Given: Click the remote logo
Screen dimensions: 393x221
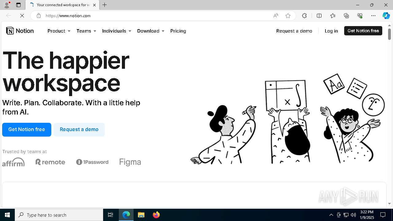Looking at the screenshot, I should click(50, 162).
